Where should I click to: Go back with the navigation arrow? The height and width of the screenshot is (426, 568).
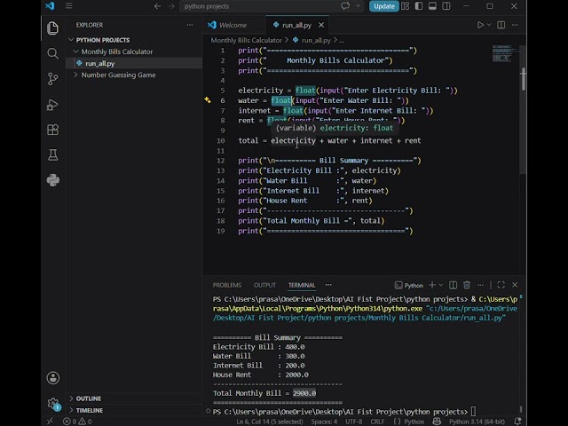coord(157,6)
